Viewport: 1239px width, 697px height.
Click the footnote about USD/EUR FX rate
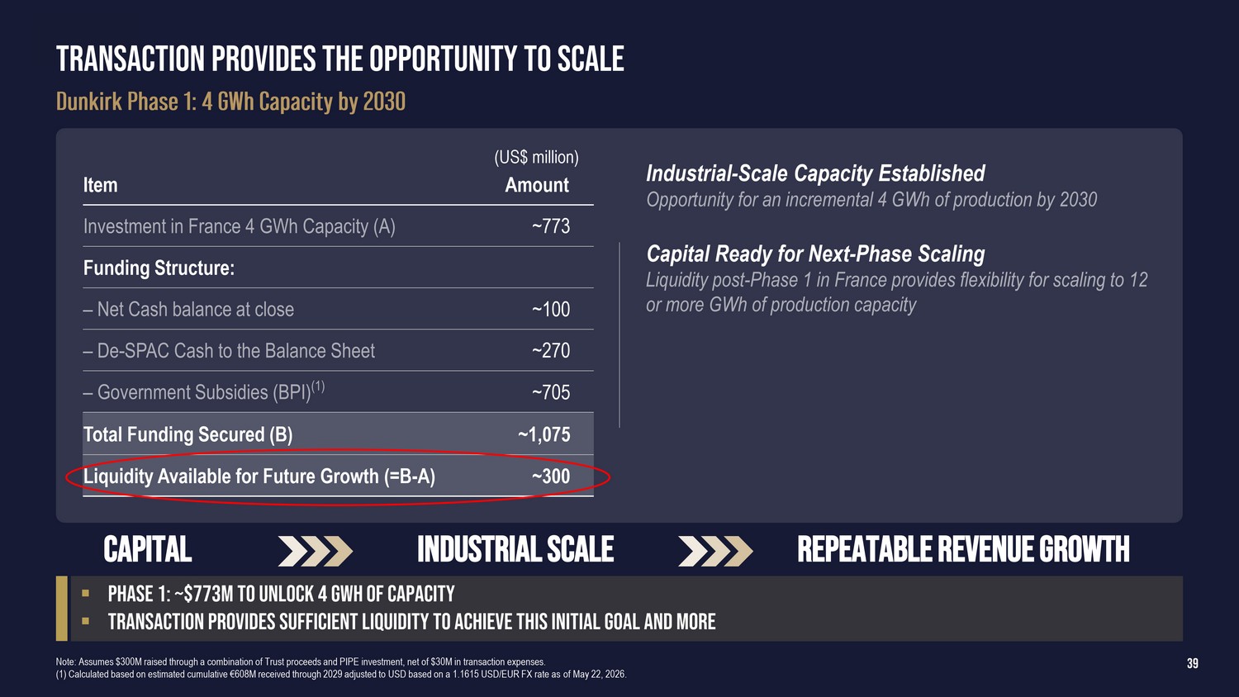[x=341, y=675]
